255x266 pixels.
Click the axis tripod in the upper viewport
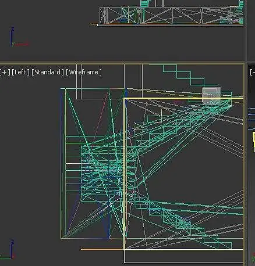click(x=19, y=37)
